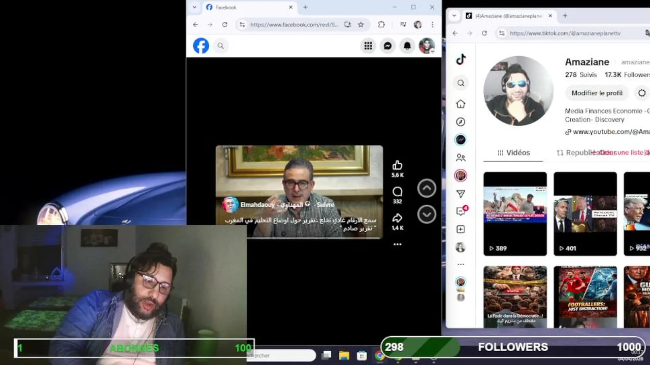Like the Facebook reel with thumbs-up
This screenshot has height=365, width=650.
click(398, 165)
